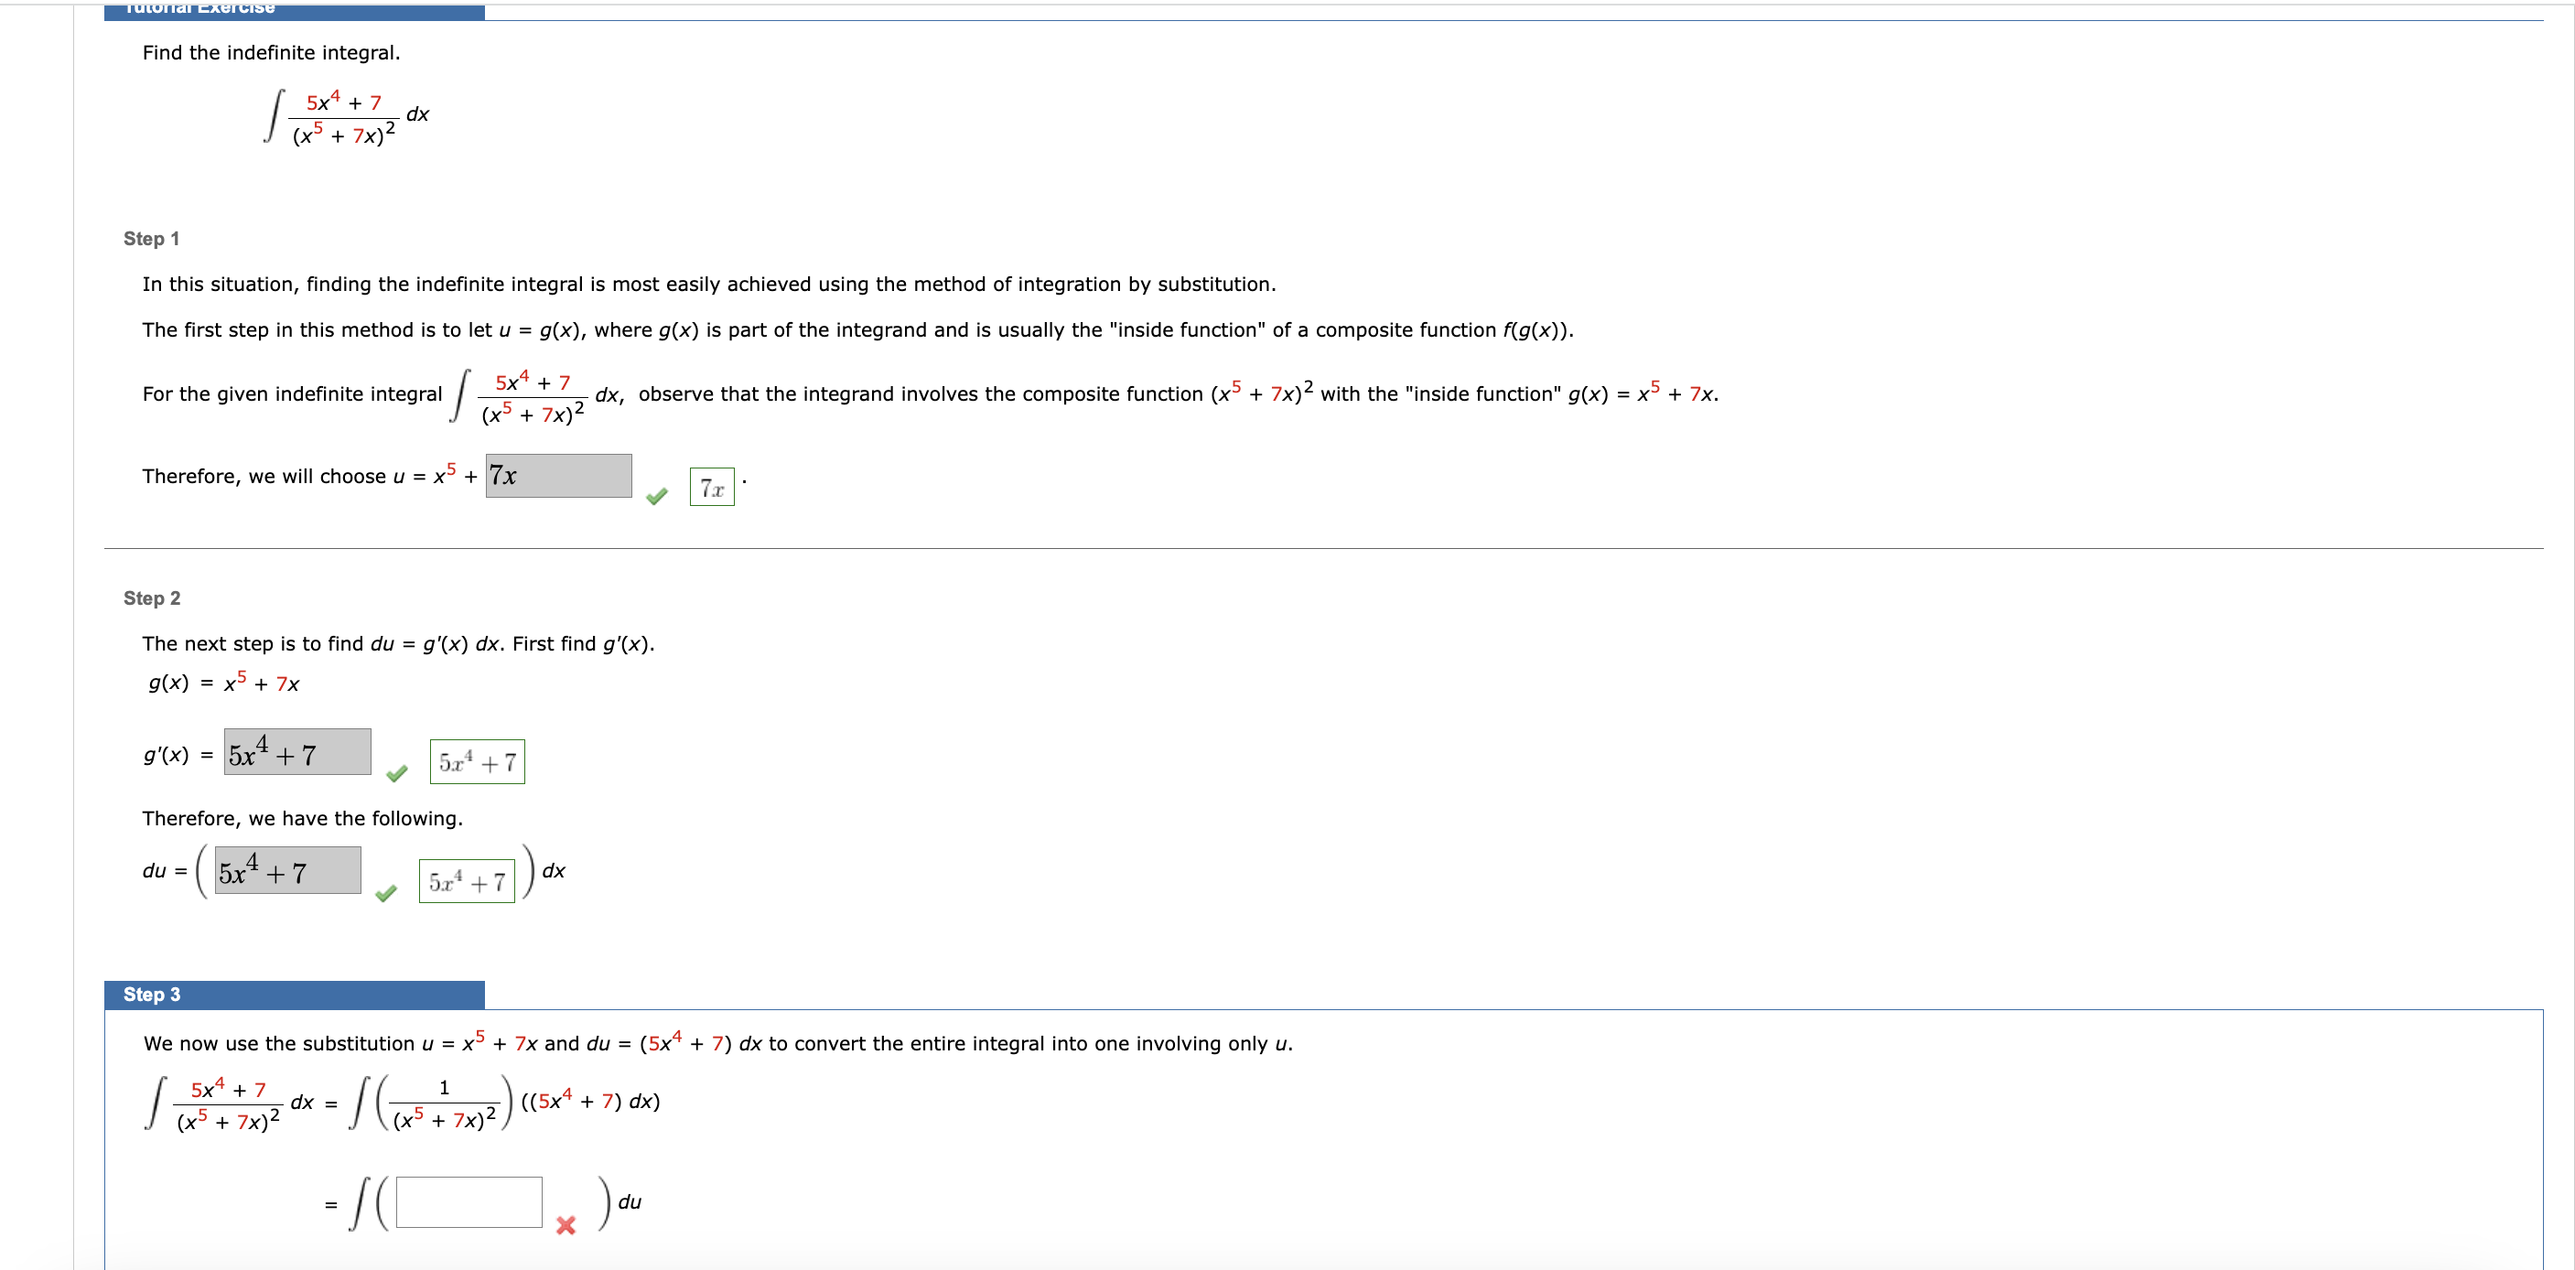Click the Step 1 heading
Viewport: 2575px width, 1270px height.
coord(151,239)
